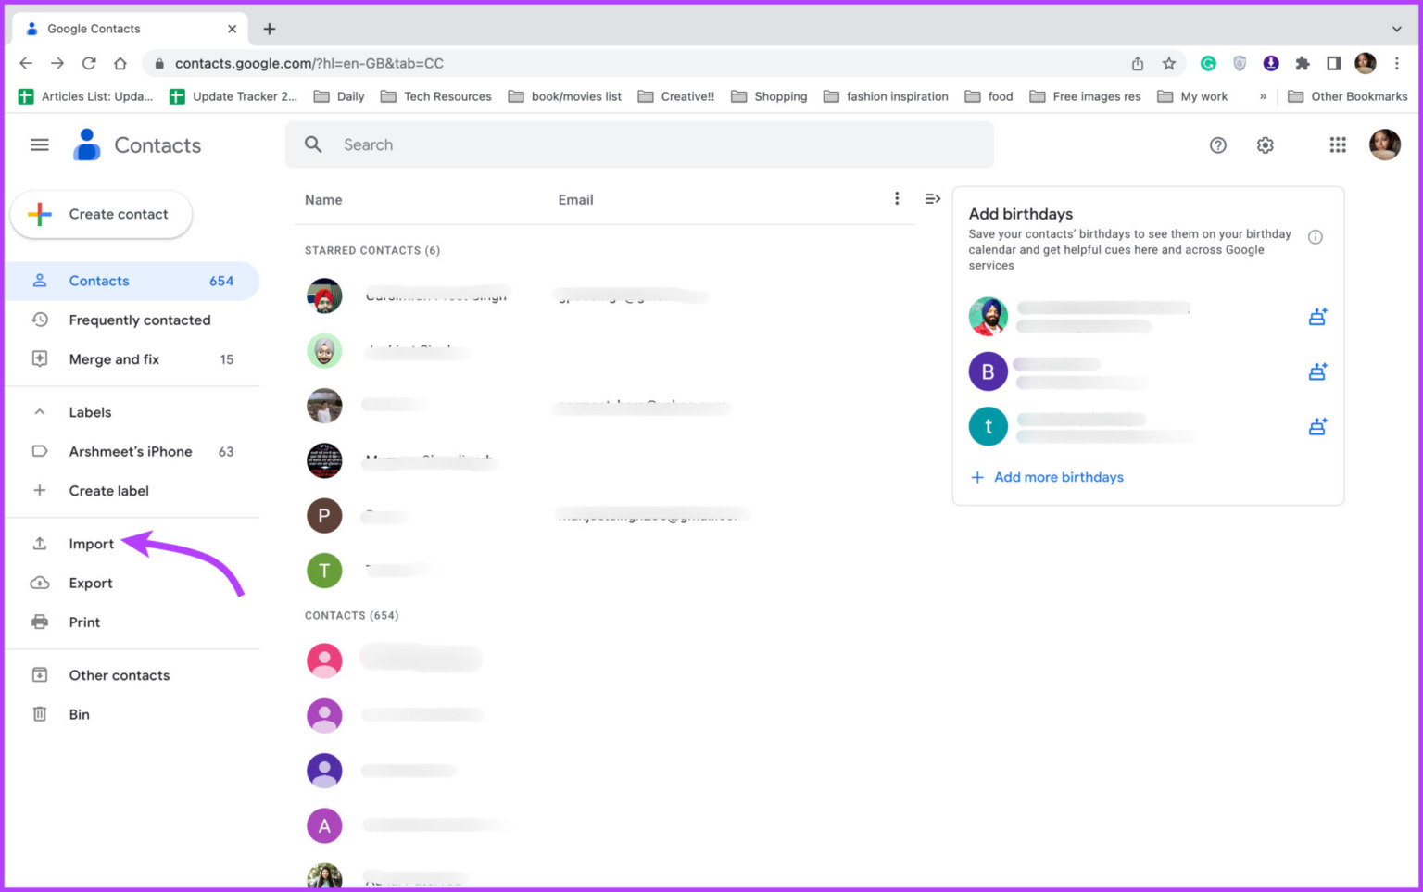Click Add more birthdays link
The width and height of the screenshot is (1423, 892).
click(1057, 477)
